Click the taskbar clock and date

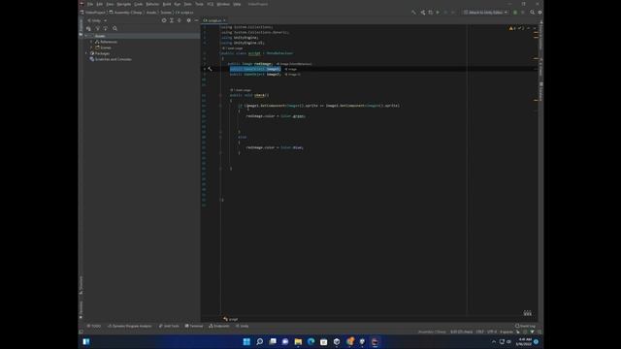pos(524,341)
